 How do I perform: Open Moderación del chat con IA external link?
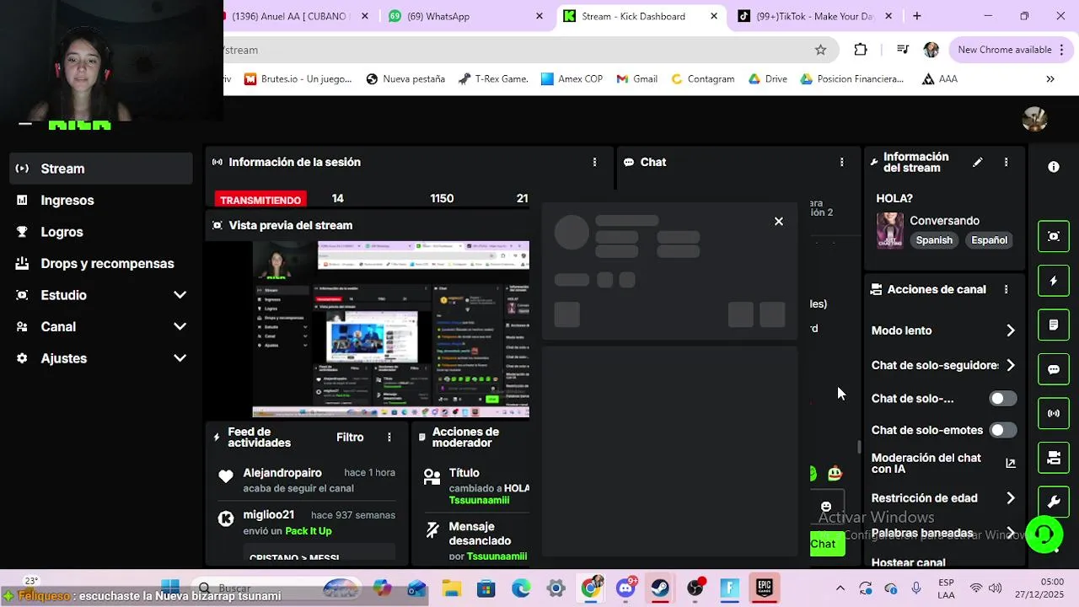1011,463
